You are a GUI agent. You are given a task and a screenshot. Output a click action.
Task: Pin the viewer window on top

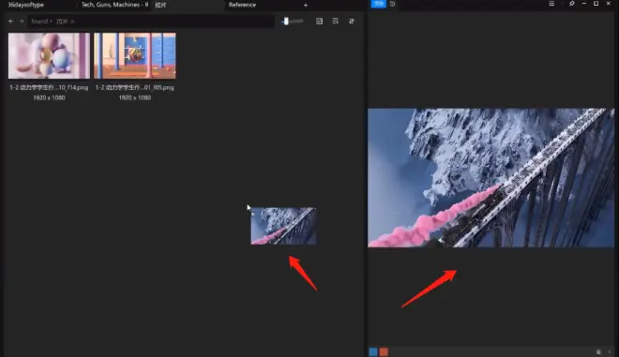[x=571, y=4]
